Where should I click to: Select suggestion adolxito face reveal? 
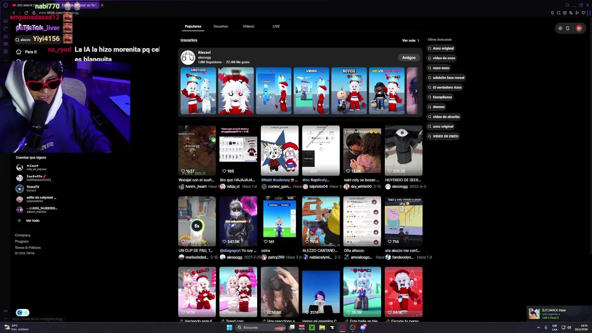(x=446, y=78)
